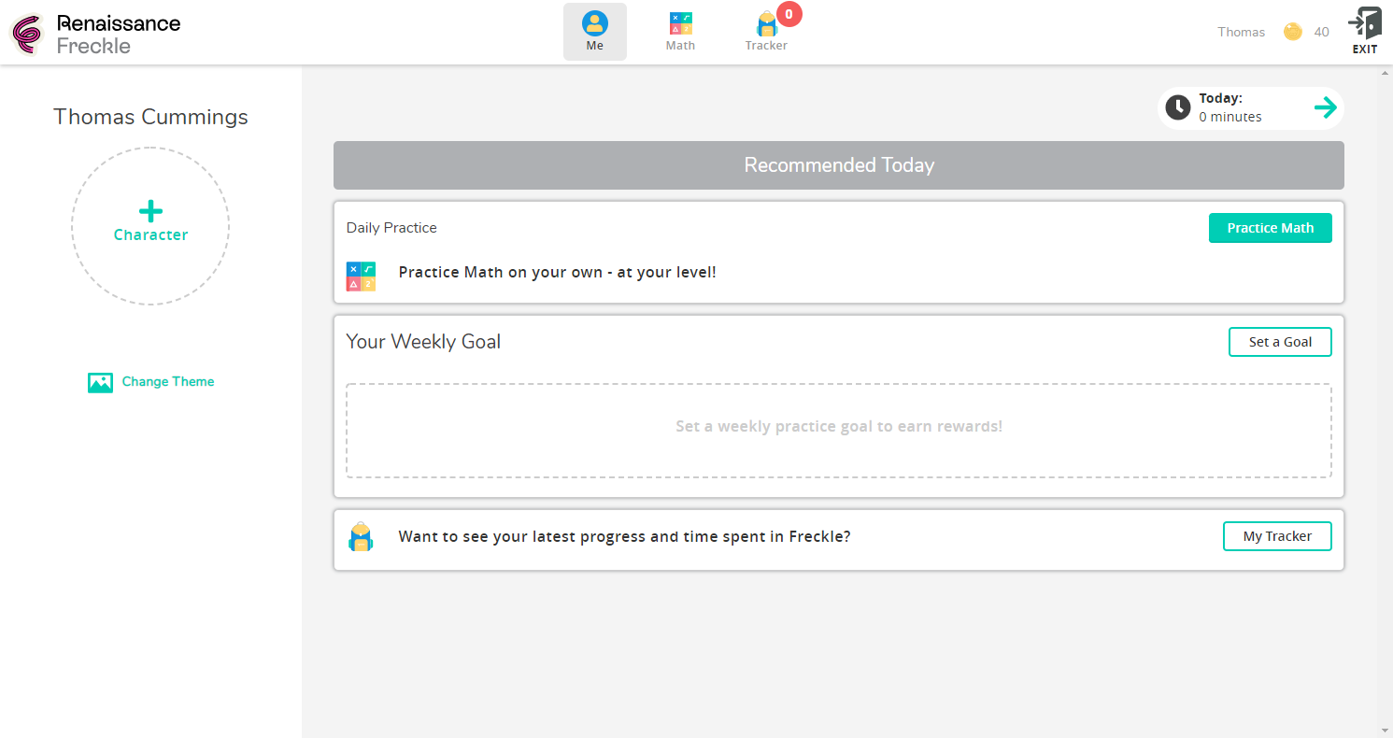This screenshot has width=1393, height=738.
Task: Open My Tracker
Action: tap(1277, 536)
